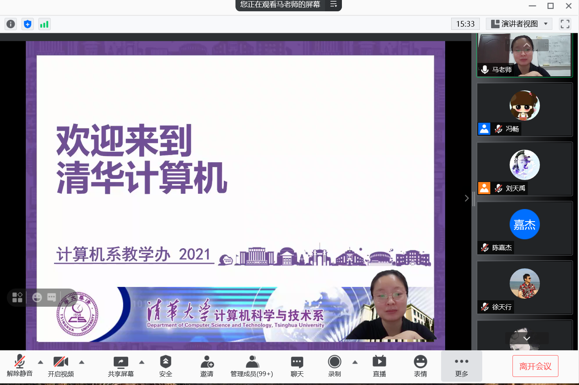Select 徐天行 participant tile

click(525, 287)
